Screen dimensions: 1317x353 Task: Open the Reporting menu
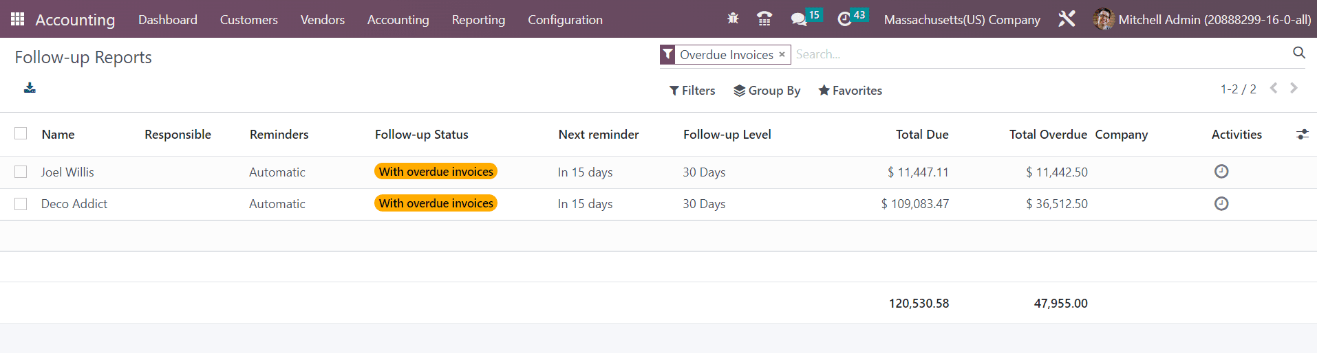click(x=478, y=20)
